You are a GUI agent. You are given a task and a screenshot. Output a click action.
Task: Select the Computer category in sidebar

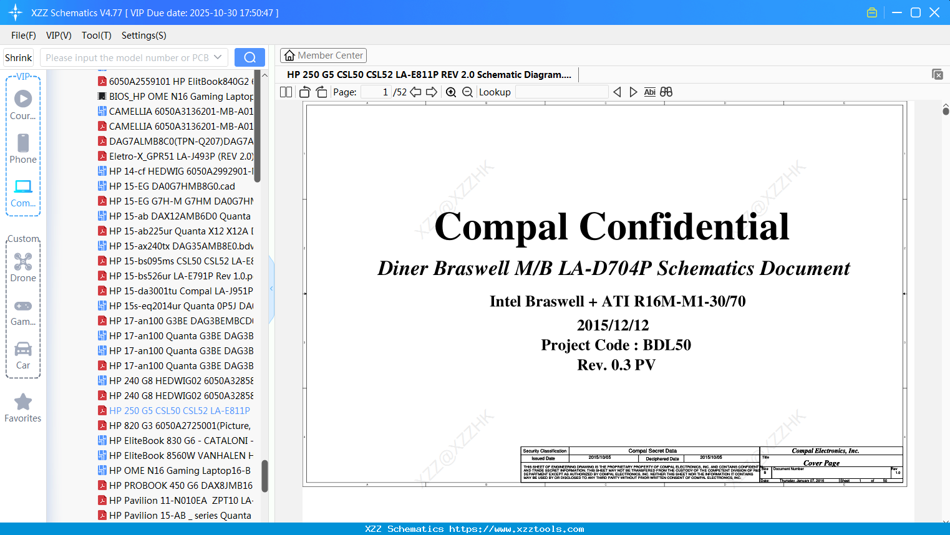pyautogui.click(x=23, y=193)
